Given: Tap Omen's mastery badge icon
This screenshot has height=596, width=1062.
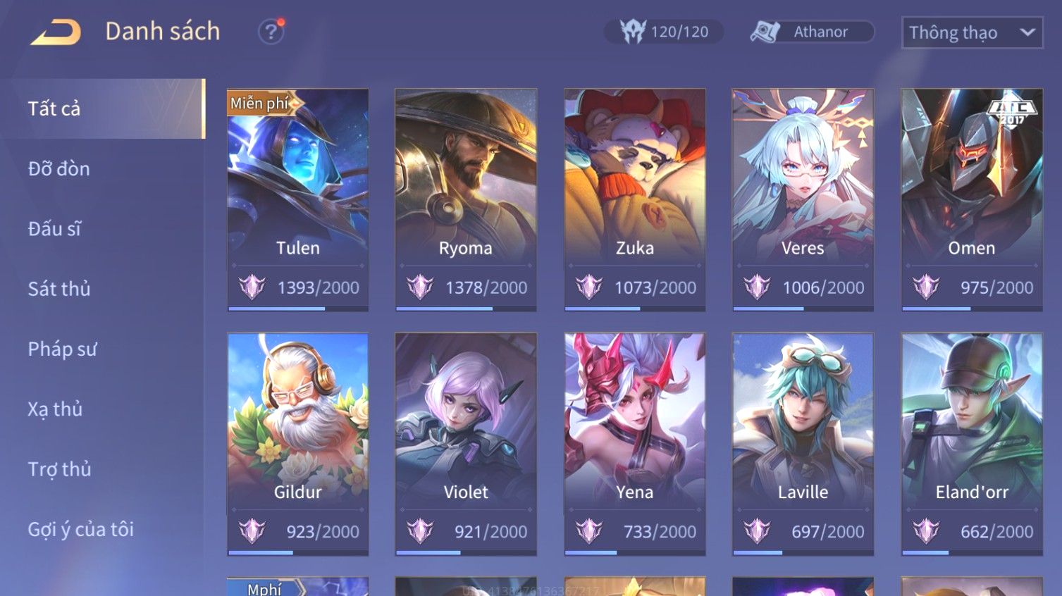Looking at the screenshot, I should pos(926,287).
